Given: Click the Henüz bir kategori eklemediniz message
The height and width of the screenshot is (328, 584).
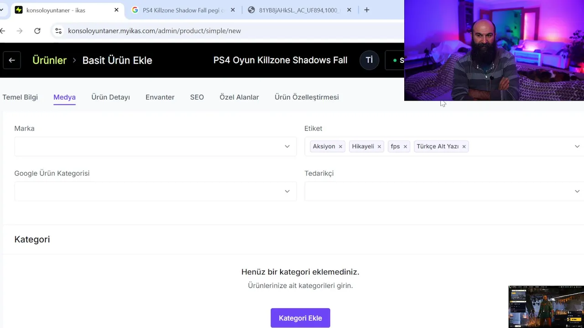Looking at the screenshot, I should (300, 272).
